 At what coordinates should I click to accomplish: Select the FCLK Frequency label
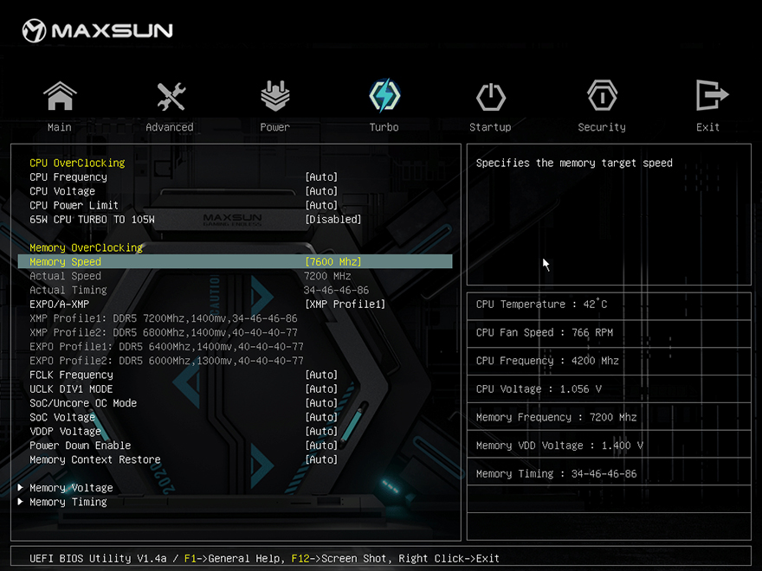[71, 375]
